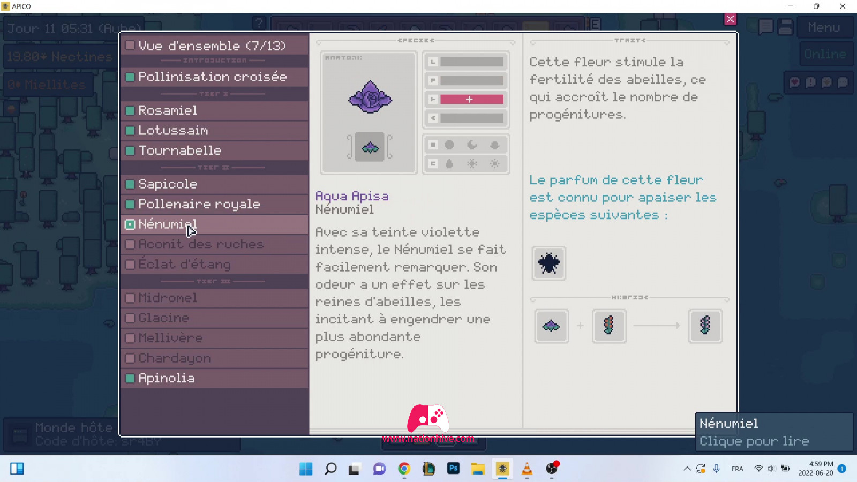Toggle the Éclat d'étang checkbox

tap(130, 265)
